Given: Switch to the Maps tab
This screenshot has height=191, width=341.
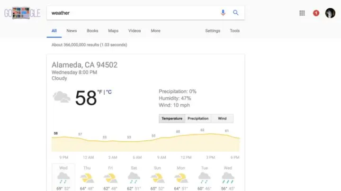Looking at the screenshot, I should pos(113,31).
